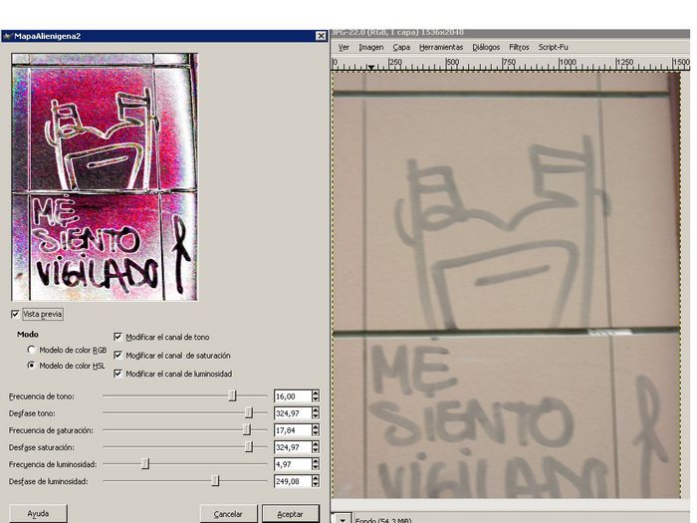Image resolution: width=697 pixels, height=523 pixels.
Task: Click the Frecuencia de luminosidad spinner arrows
Action: pos(316,464)
